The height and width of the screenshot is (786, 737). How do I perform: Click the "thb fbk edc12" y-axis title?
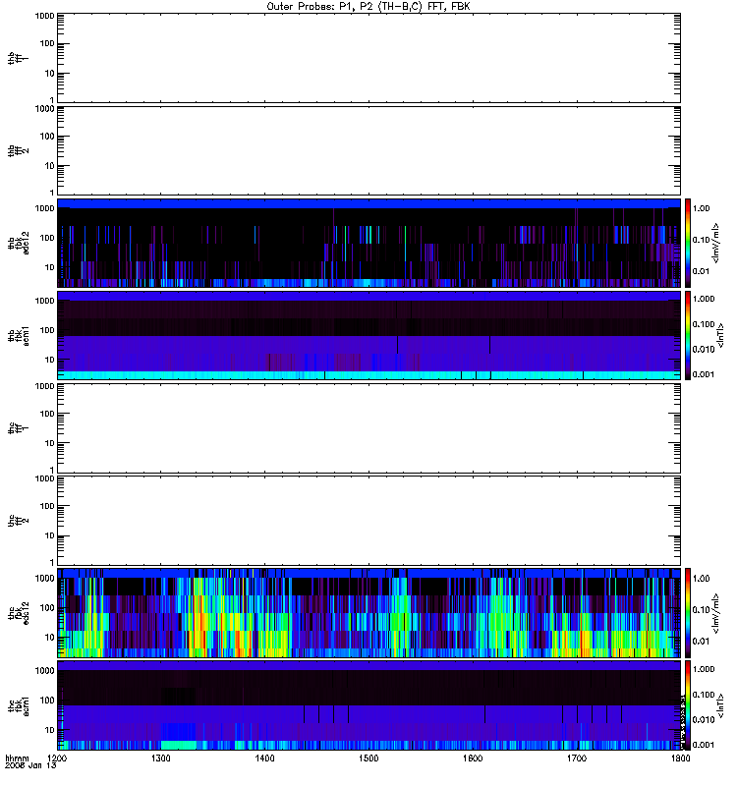click(x=18, y=243)
